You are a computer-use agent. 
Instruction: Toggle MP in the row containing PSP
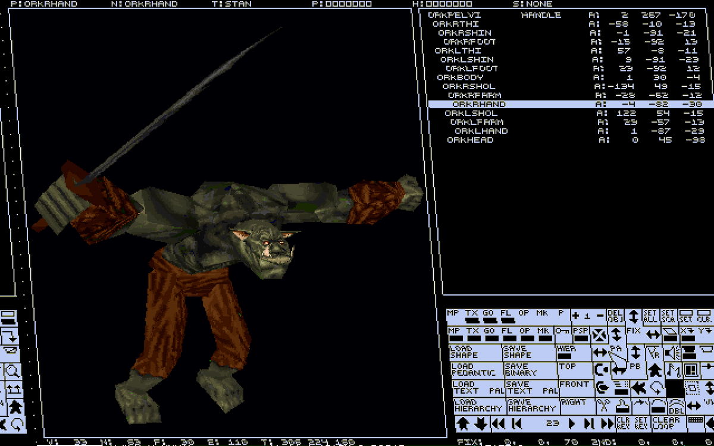pyautogui.click(x=455, y=334)
